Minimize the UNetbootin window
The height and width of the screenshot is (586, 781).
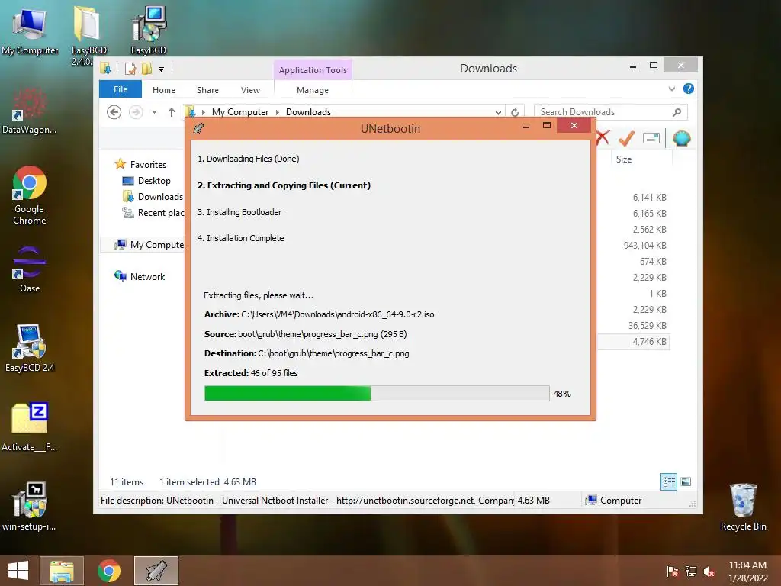pos(526,127)
